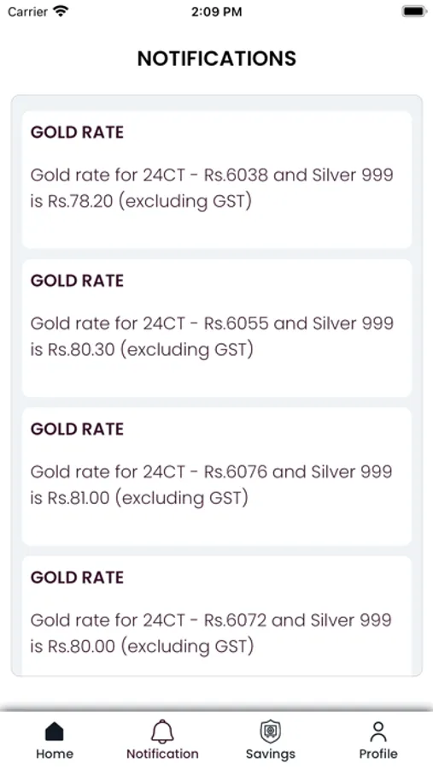Tap the battery status icon

[x=414, y=11]
